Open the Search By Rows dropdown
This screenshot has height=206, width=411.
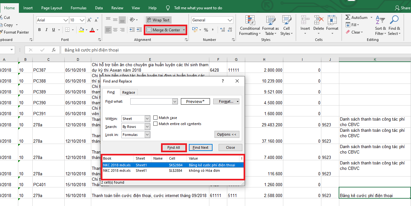pos(147,127)
